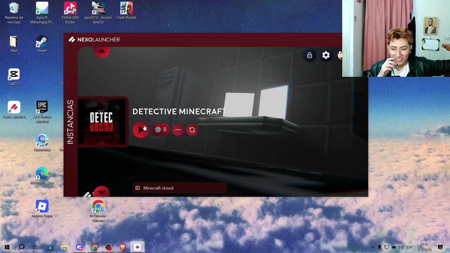Click the partly visible user avatar
The width and height of the screenshot is (450, 253).
340,55
